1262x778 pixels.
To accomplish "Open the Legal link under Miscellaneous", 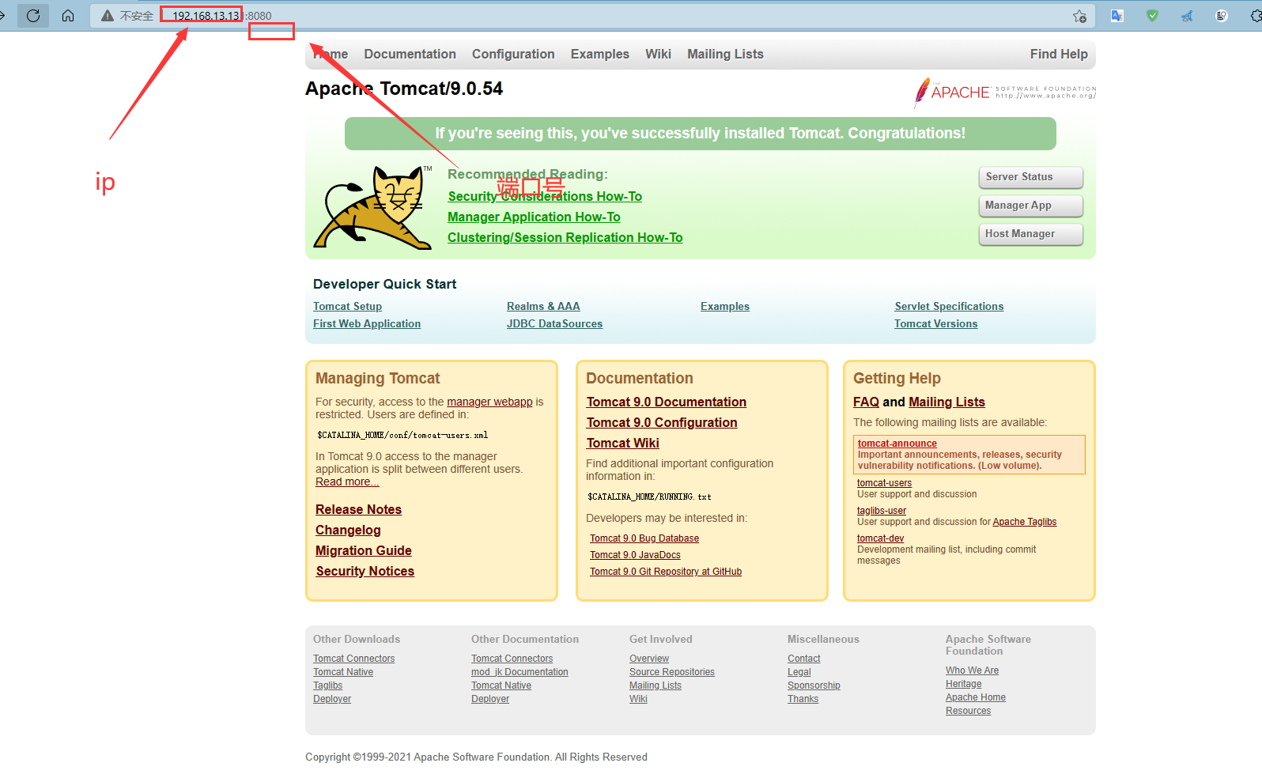I will [x=799, y=672].
